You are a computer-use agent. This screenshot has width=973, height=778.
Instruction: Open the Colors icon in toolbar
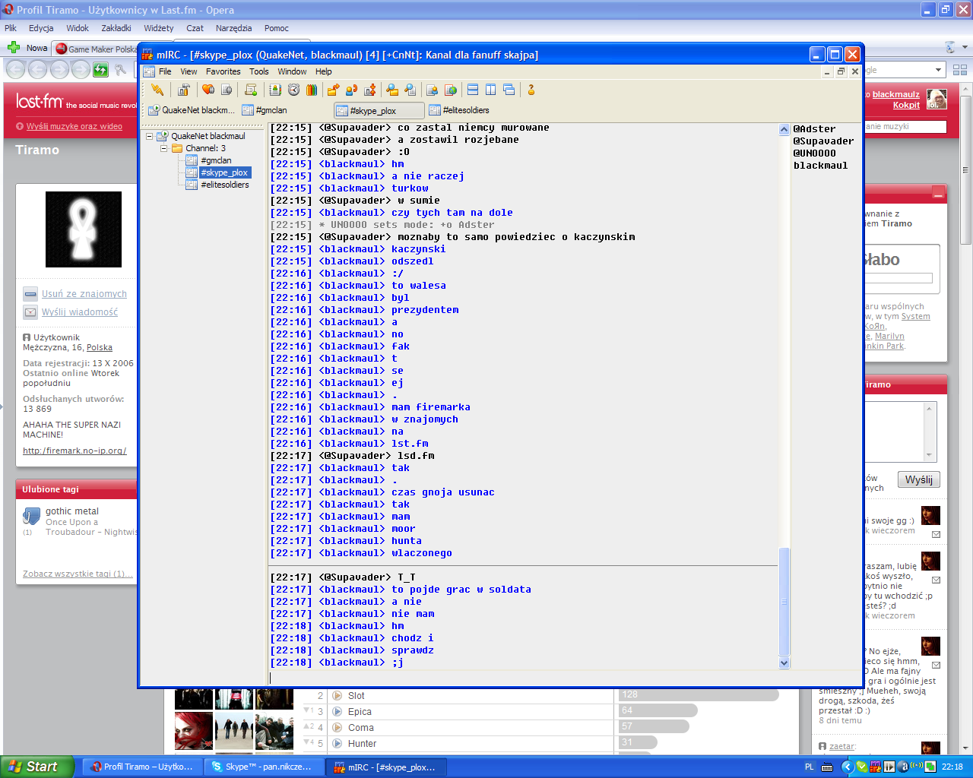(x=312, y=90)
